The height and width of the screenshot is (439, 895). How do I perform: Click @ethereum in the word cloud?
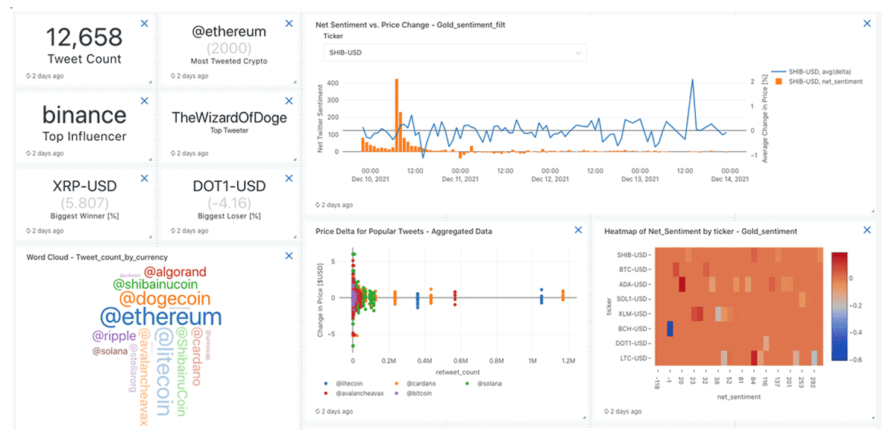tap(160, 316)
